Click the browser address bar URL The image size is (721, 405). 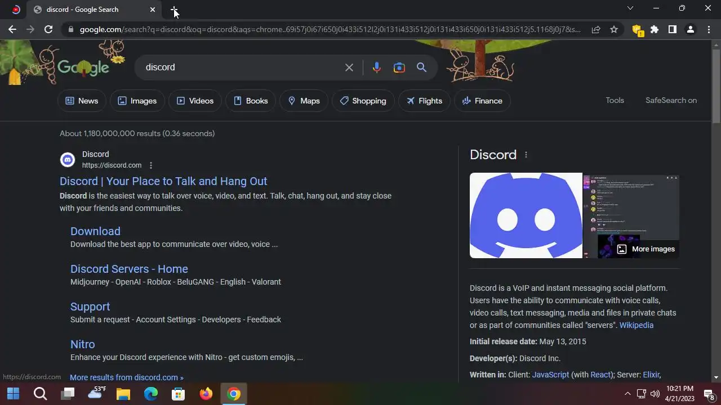330,29
